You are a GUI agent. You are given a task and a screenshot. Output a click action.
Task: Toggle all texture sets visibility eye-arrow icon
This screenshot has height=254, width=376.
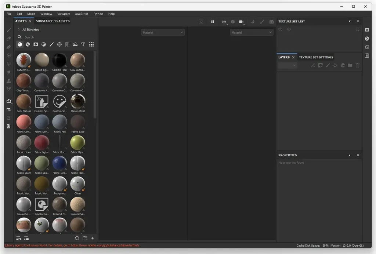280,29
